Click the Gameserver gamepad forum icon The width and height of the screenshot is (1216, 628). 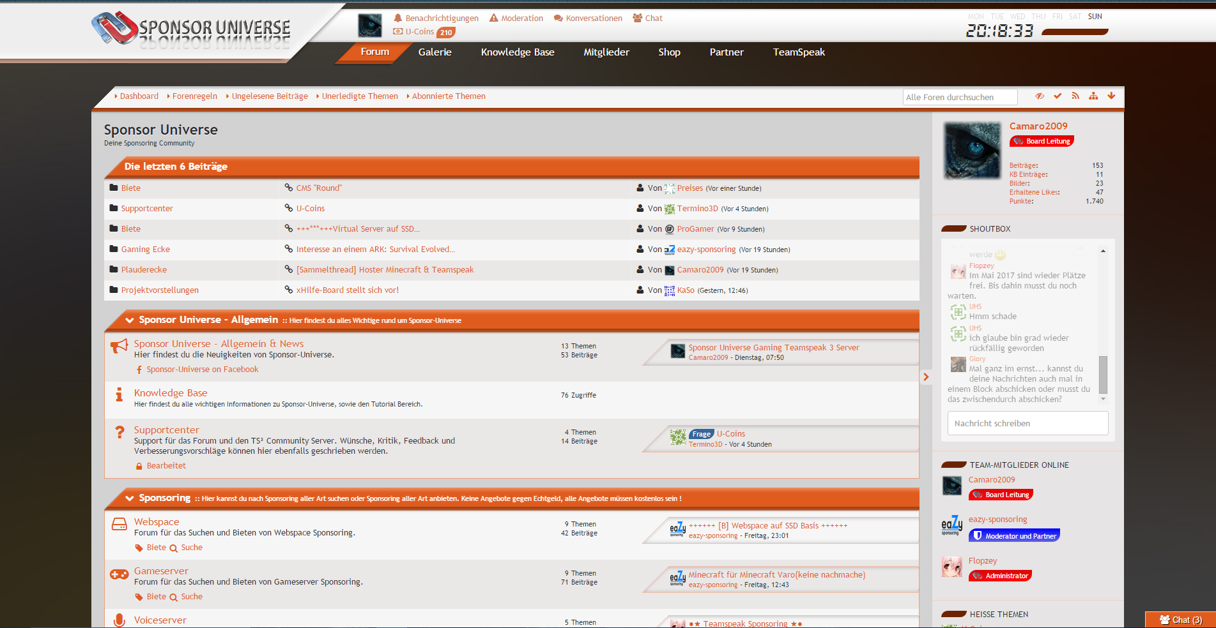[119, 574]
